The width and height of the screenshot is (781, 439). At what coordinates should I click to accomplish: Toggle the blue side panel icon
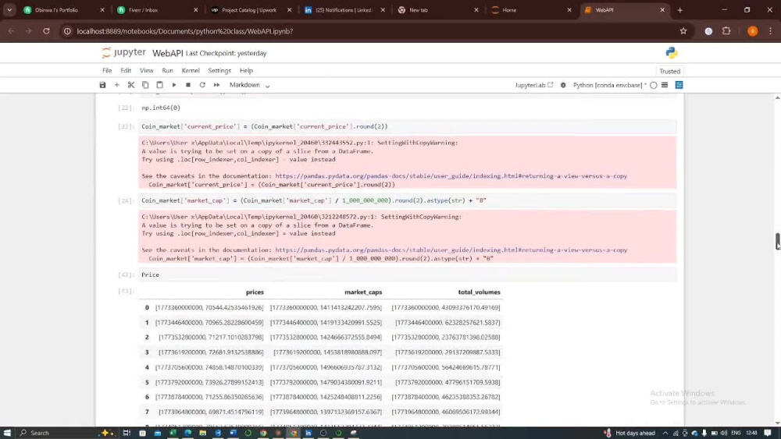point(679,85)
